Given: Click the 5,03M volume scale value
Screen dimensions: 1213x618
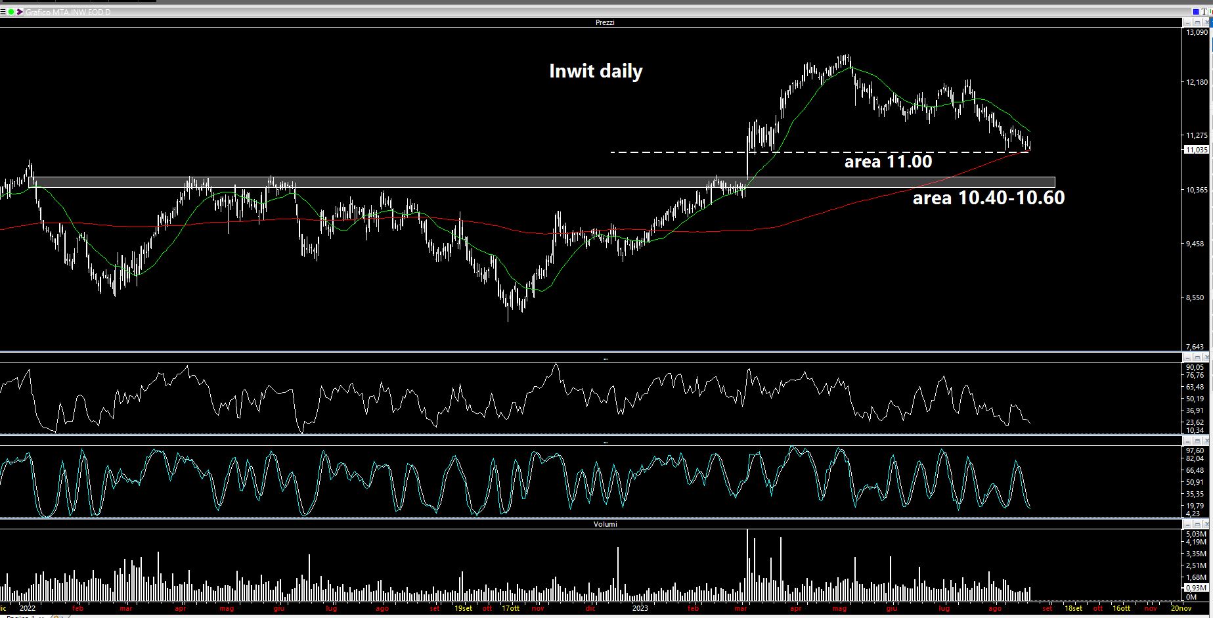Looking at the screenshot, I should [x=1197, y=534].
